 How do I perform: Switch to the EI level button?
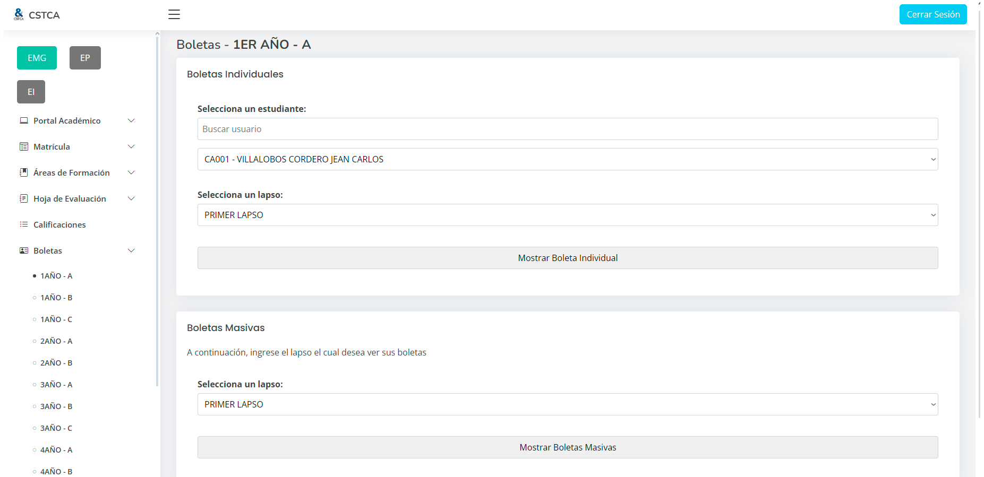click(x=31, y=92)
